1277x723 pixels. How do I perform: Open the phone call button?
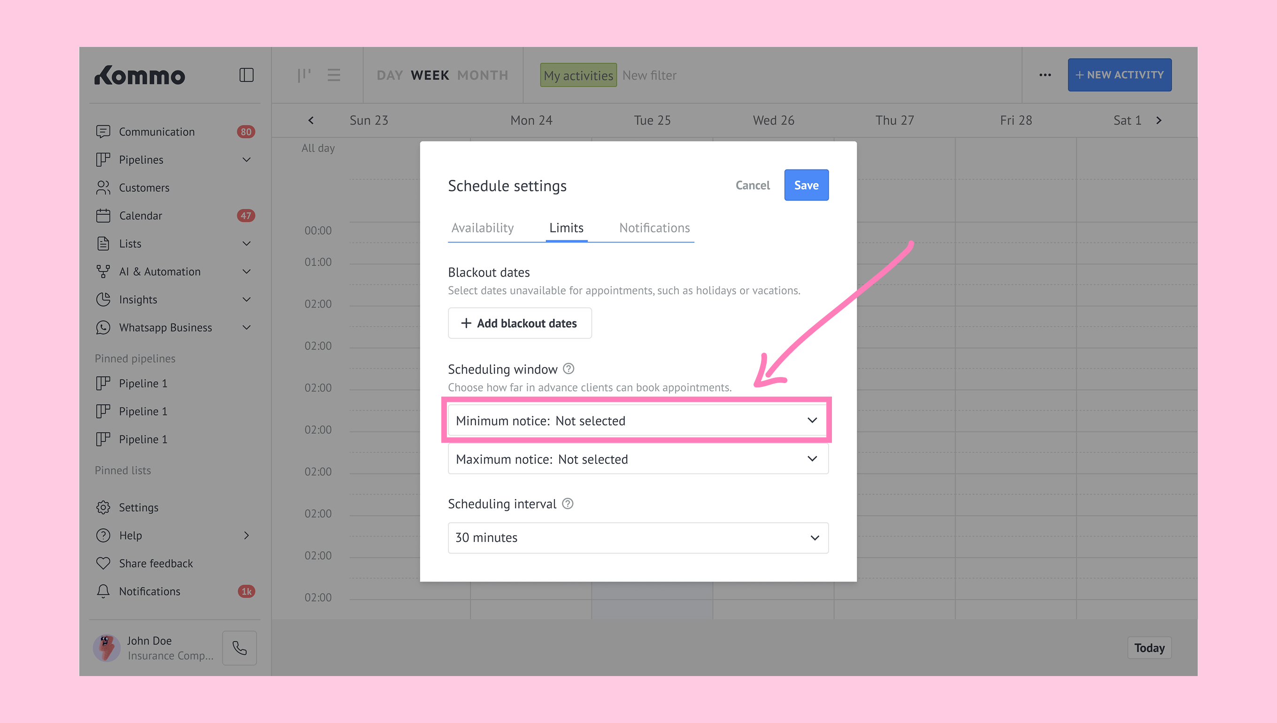(x=239, y=648)
